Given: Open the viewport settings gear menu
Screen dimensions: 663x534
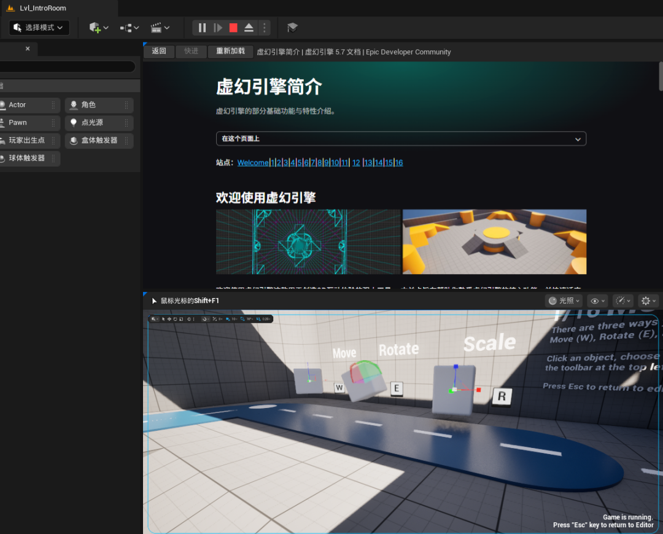Looking at the screenshot, I should (x=645, y=300).
